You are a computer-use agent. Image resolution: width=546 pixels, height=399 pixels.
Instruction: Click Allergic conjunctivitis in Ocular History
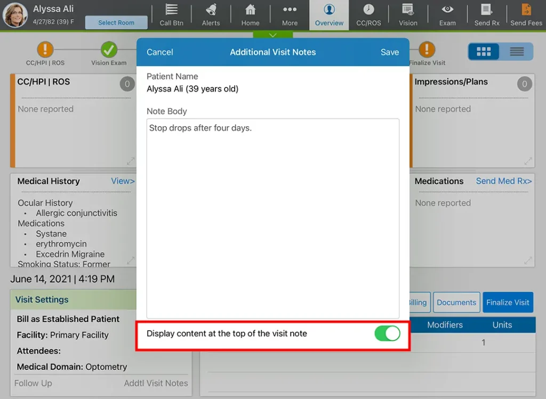pyautogui.click(x=77, y=213)
